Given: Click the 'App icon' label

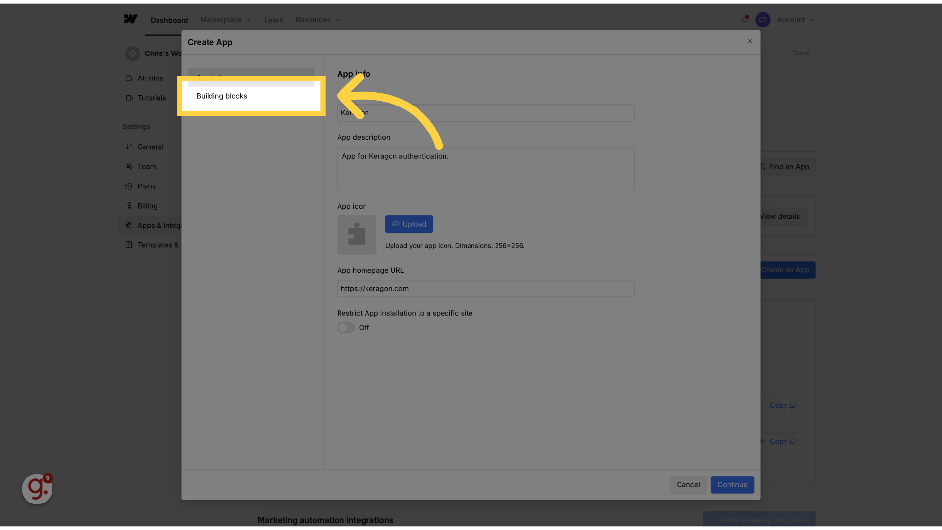Looking at the screenshot, I should point(352,206).
